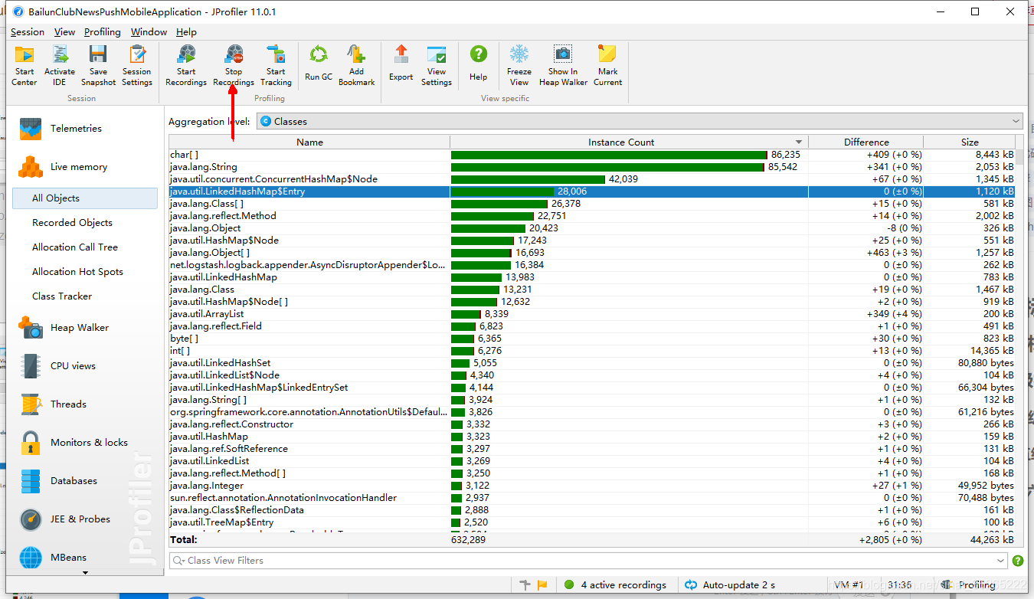Open View Settings

tap(437, 65)
